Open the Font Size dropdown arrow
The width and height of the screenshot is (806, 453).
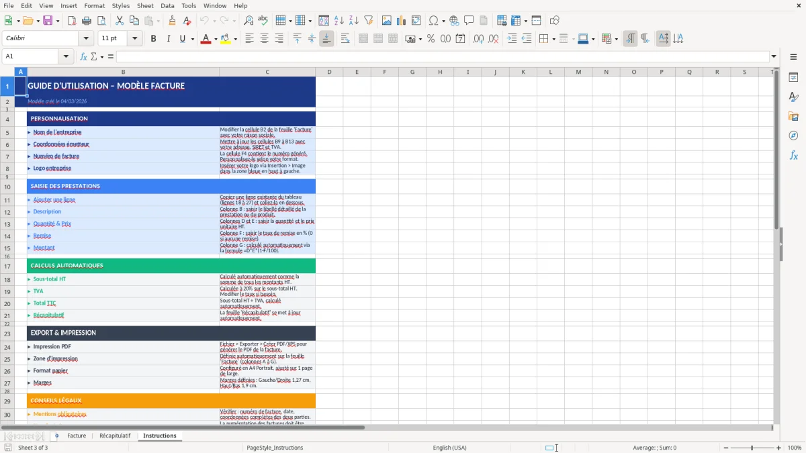135,39
